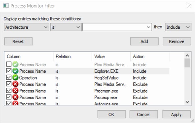Click green include icon on RegSetValue row

(x=16, y=78)
